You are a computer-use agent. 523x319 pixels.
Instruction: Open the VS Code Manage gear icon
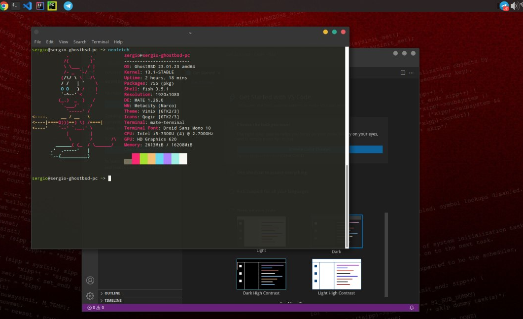click(90, 296)
